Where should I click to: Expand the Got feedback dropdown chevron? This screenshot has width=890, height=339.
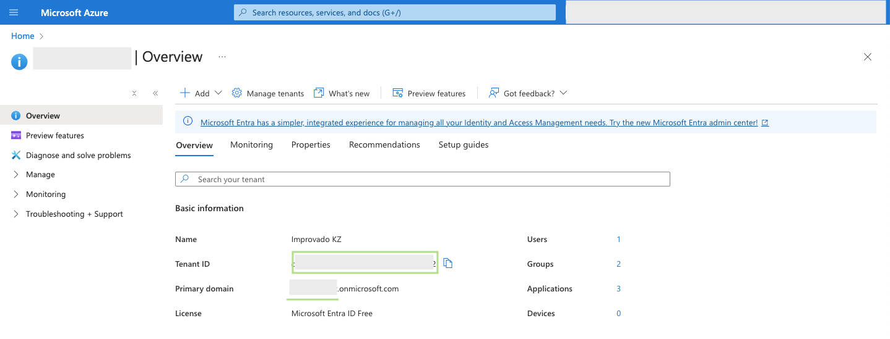[563, 93]
